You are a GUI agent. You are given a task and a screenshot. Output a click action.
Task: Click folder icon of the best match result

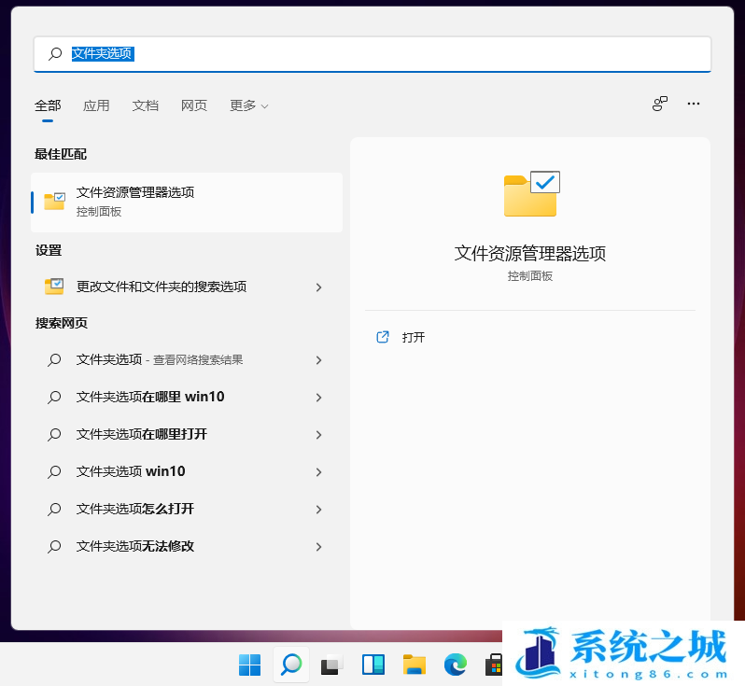pyautogui.click(x=55, y=202)
